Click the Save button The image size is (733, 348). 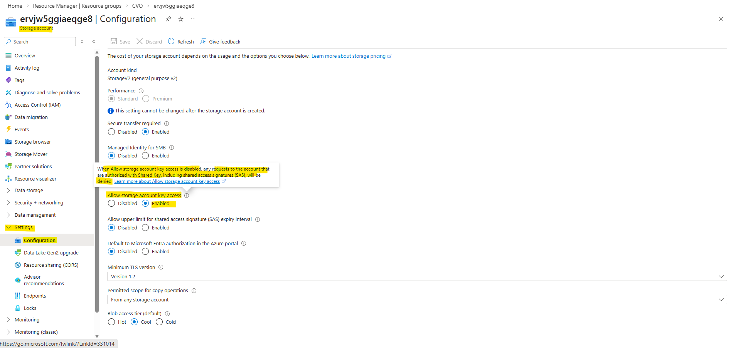point(120,42)
